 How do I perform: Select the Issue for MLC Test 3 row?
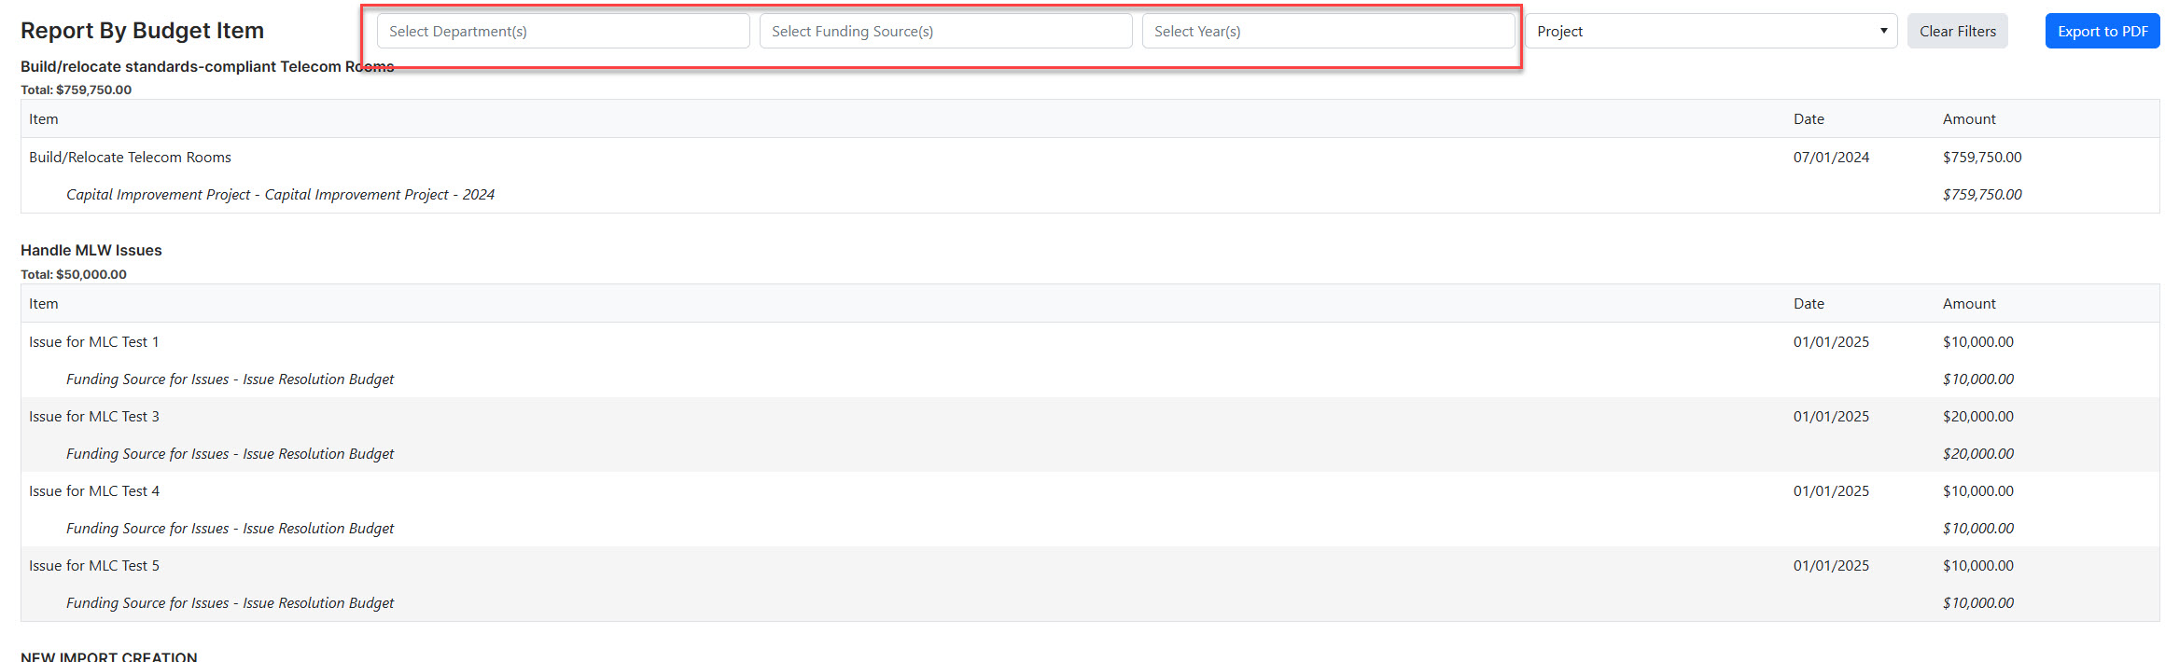[1090, 416]
